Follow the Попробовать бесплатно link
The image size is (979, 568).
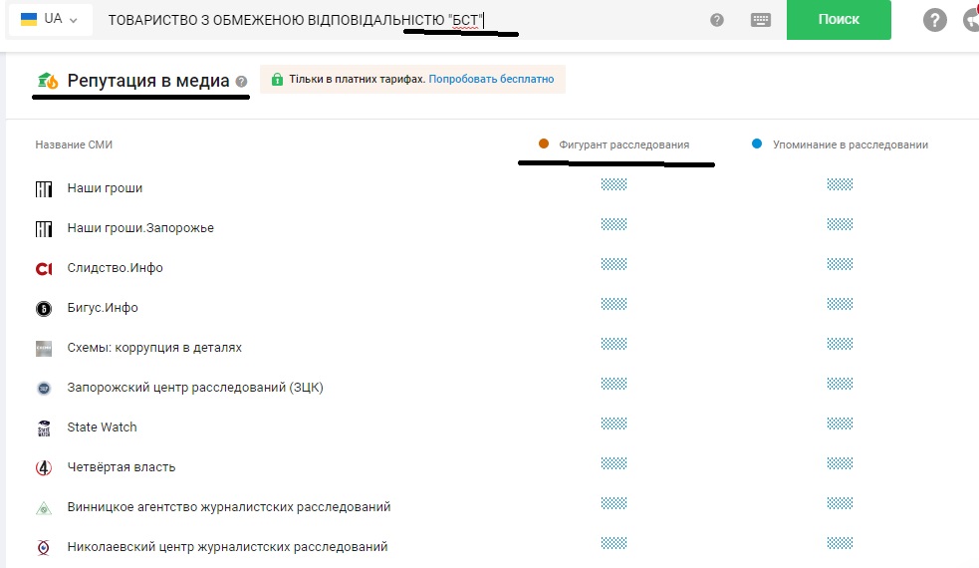tap(491, 79)
